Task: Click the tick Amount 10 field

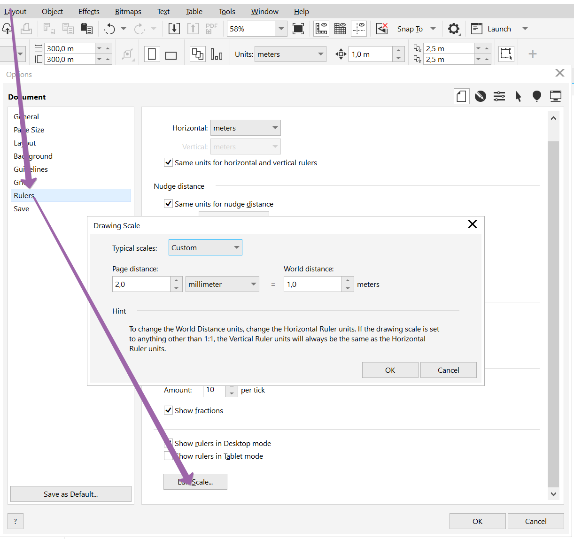Action: tap(214, 390)
